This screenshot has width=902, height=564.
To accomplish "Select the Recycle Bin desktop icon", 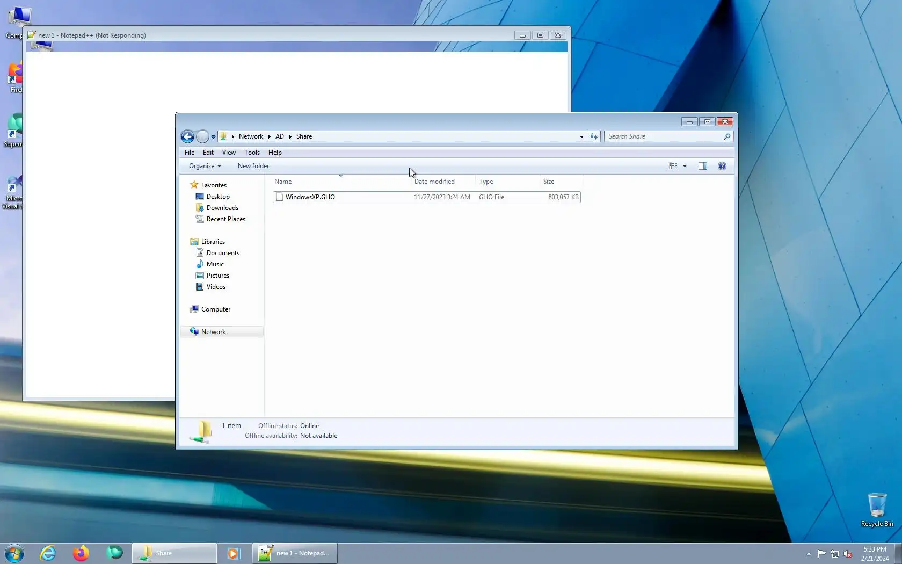I will click(877, 510).
